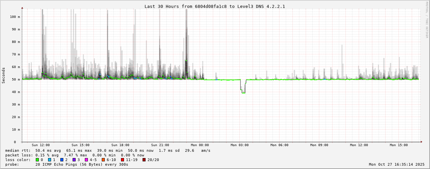
Task: Click the Sun 12:00 time axis label
Action: 41,145
